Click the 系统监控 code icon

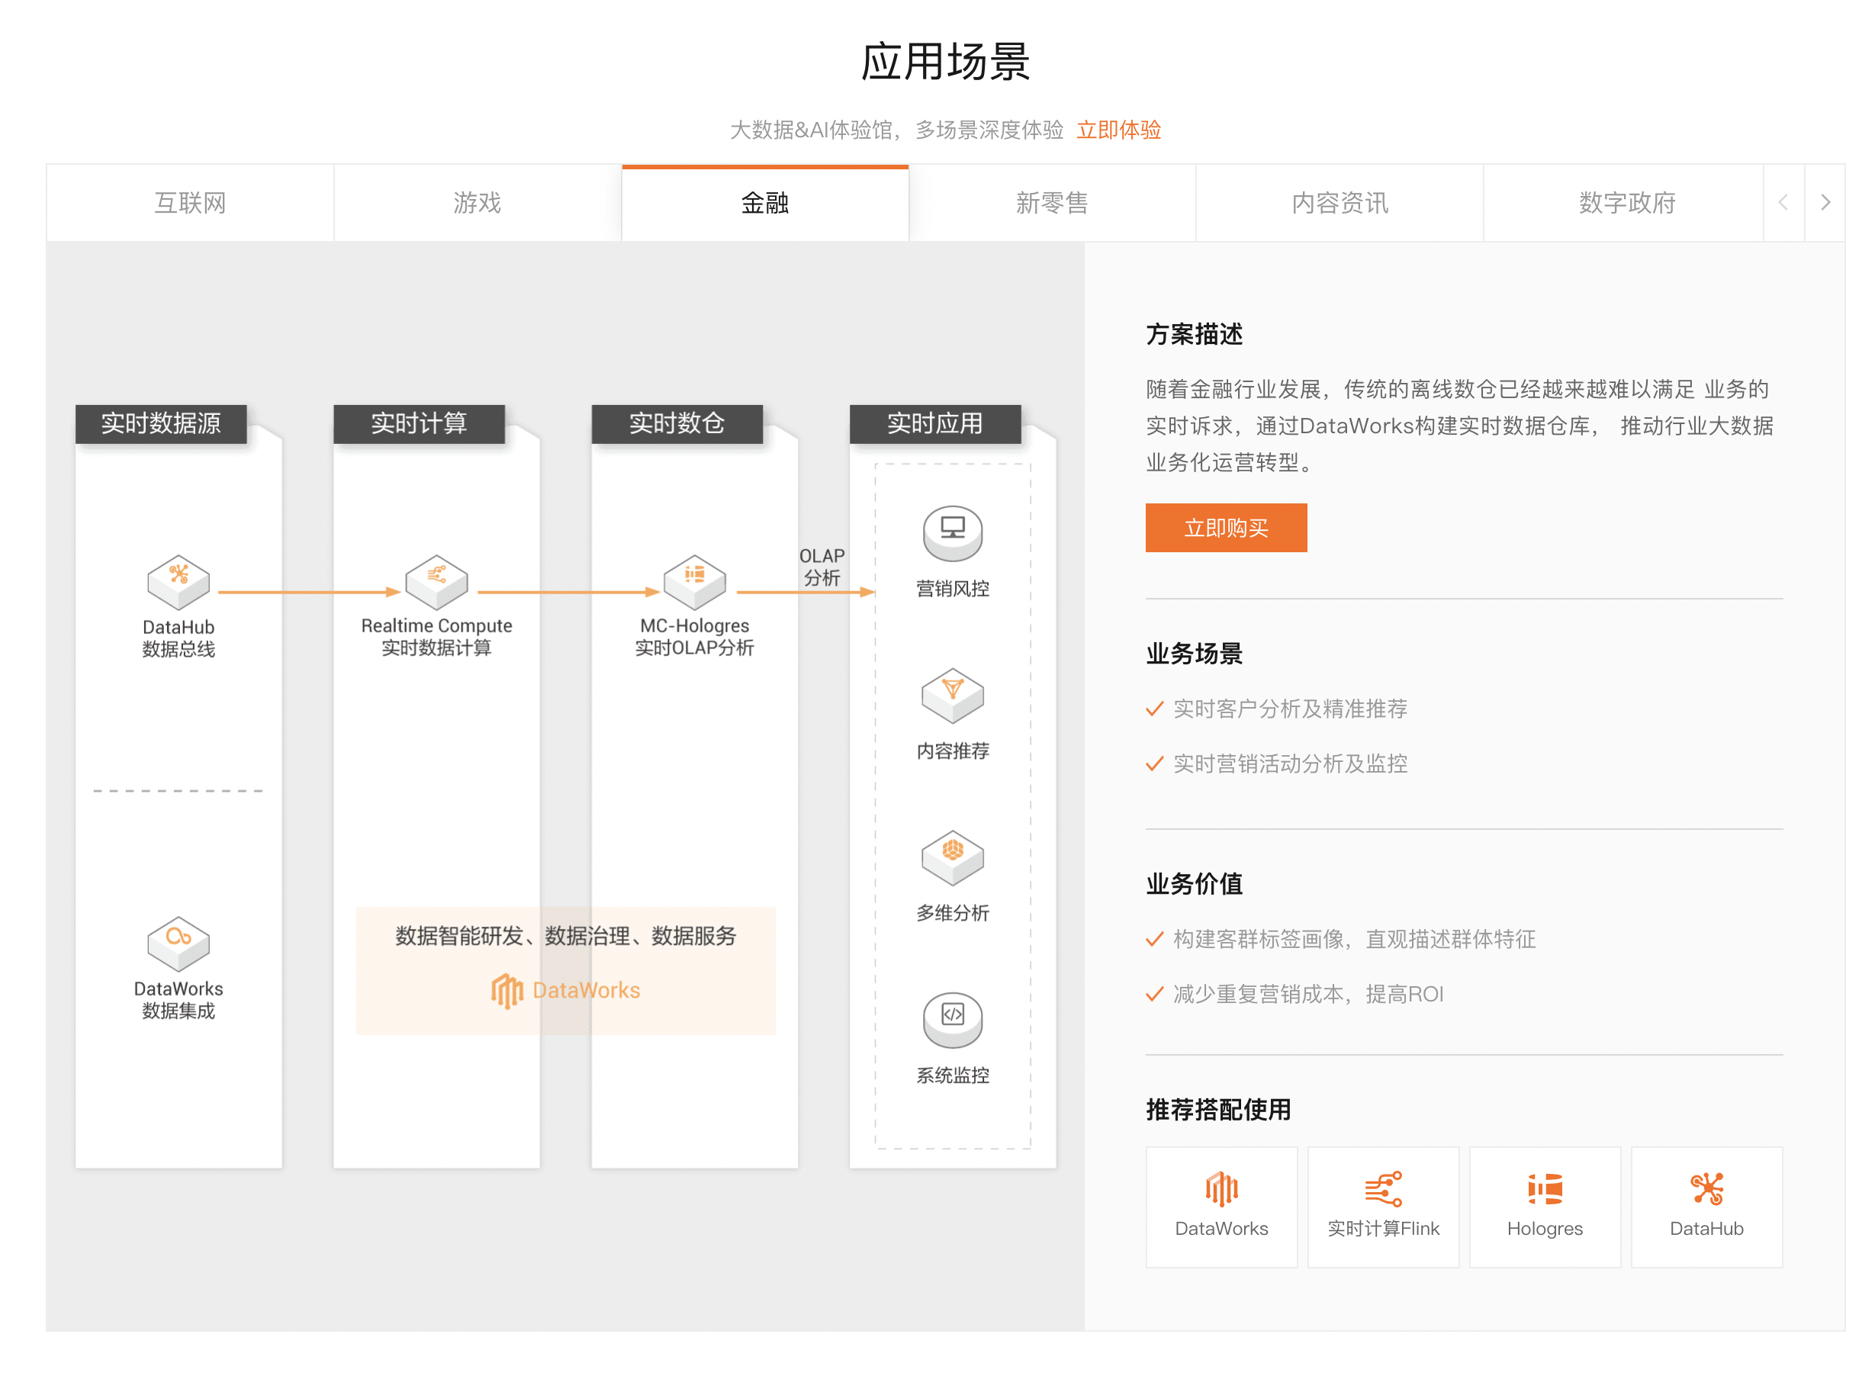coord(952,1018)
